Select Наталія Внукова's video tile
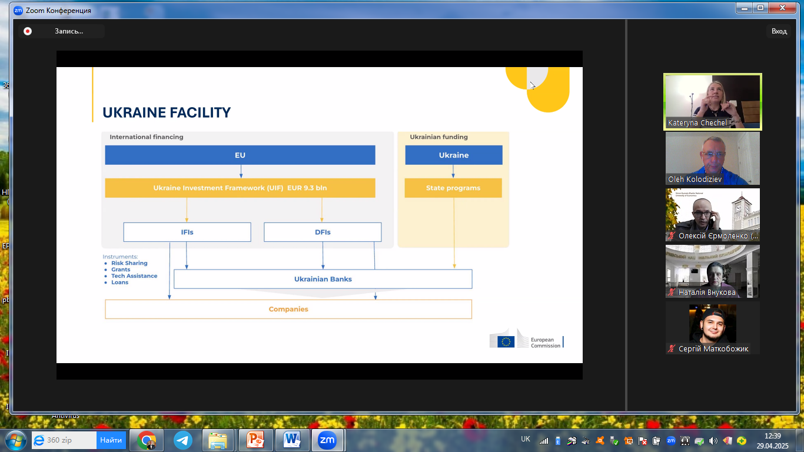This screenshot has width=804, height=452. tap(712, 271)
